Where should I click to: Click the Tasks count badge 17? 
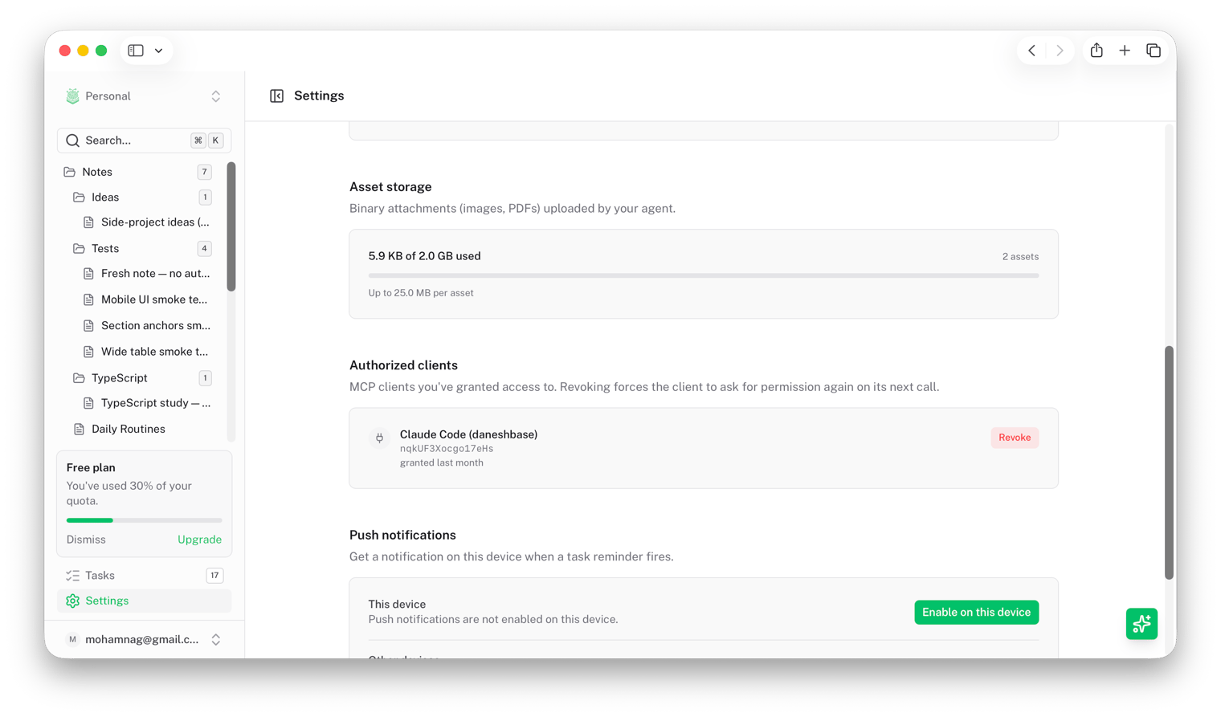[214, 576]
